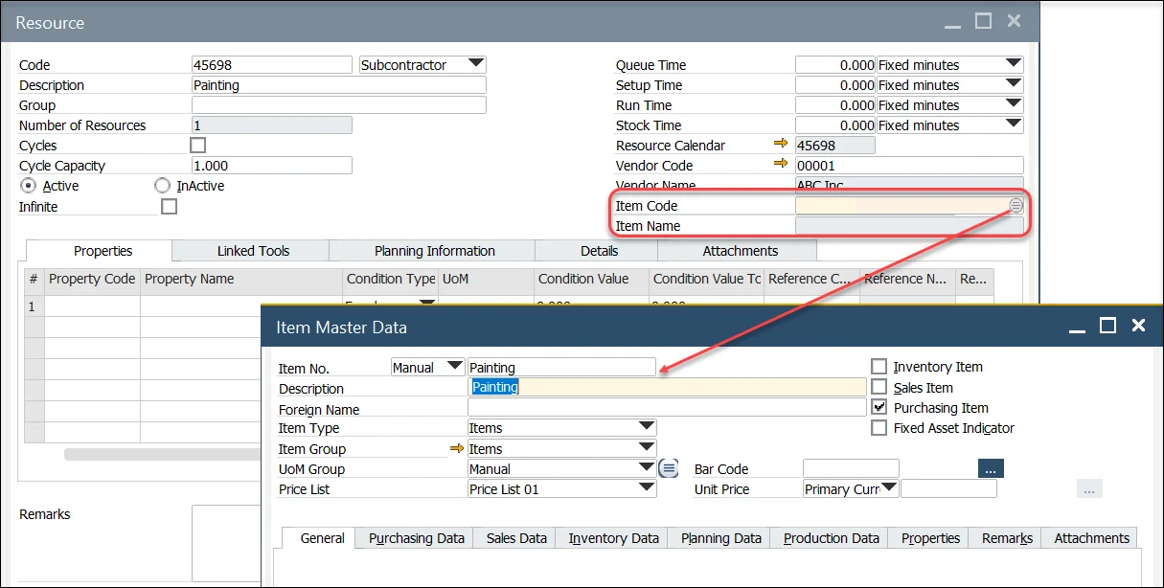Minimize the Resource window
Viewport: 1164px width, 588px height.
(x=951, y=21)
